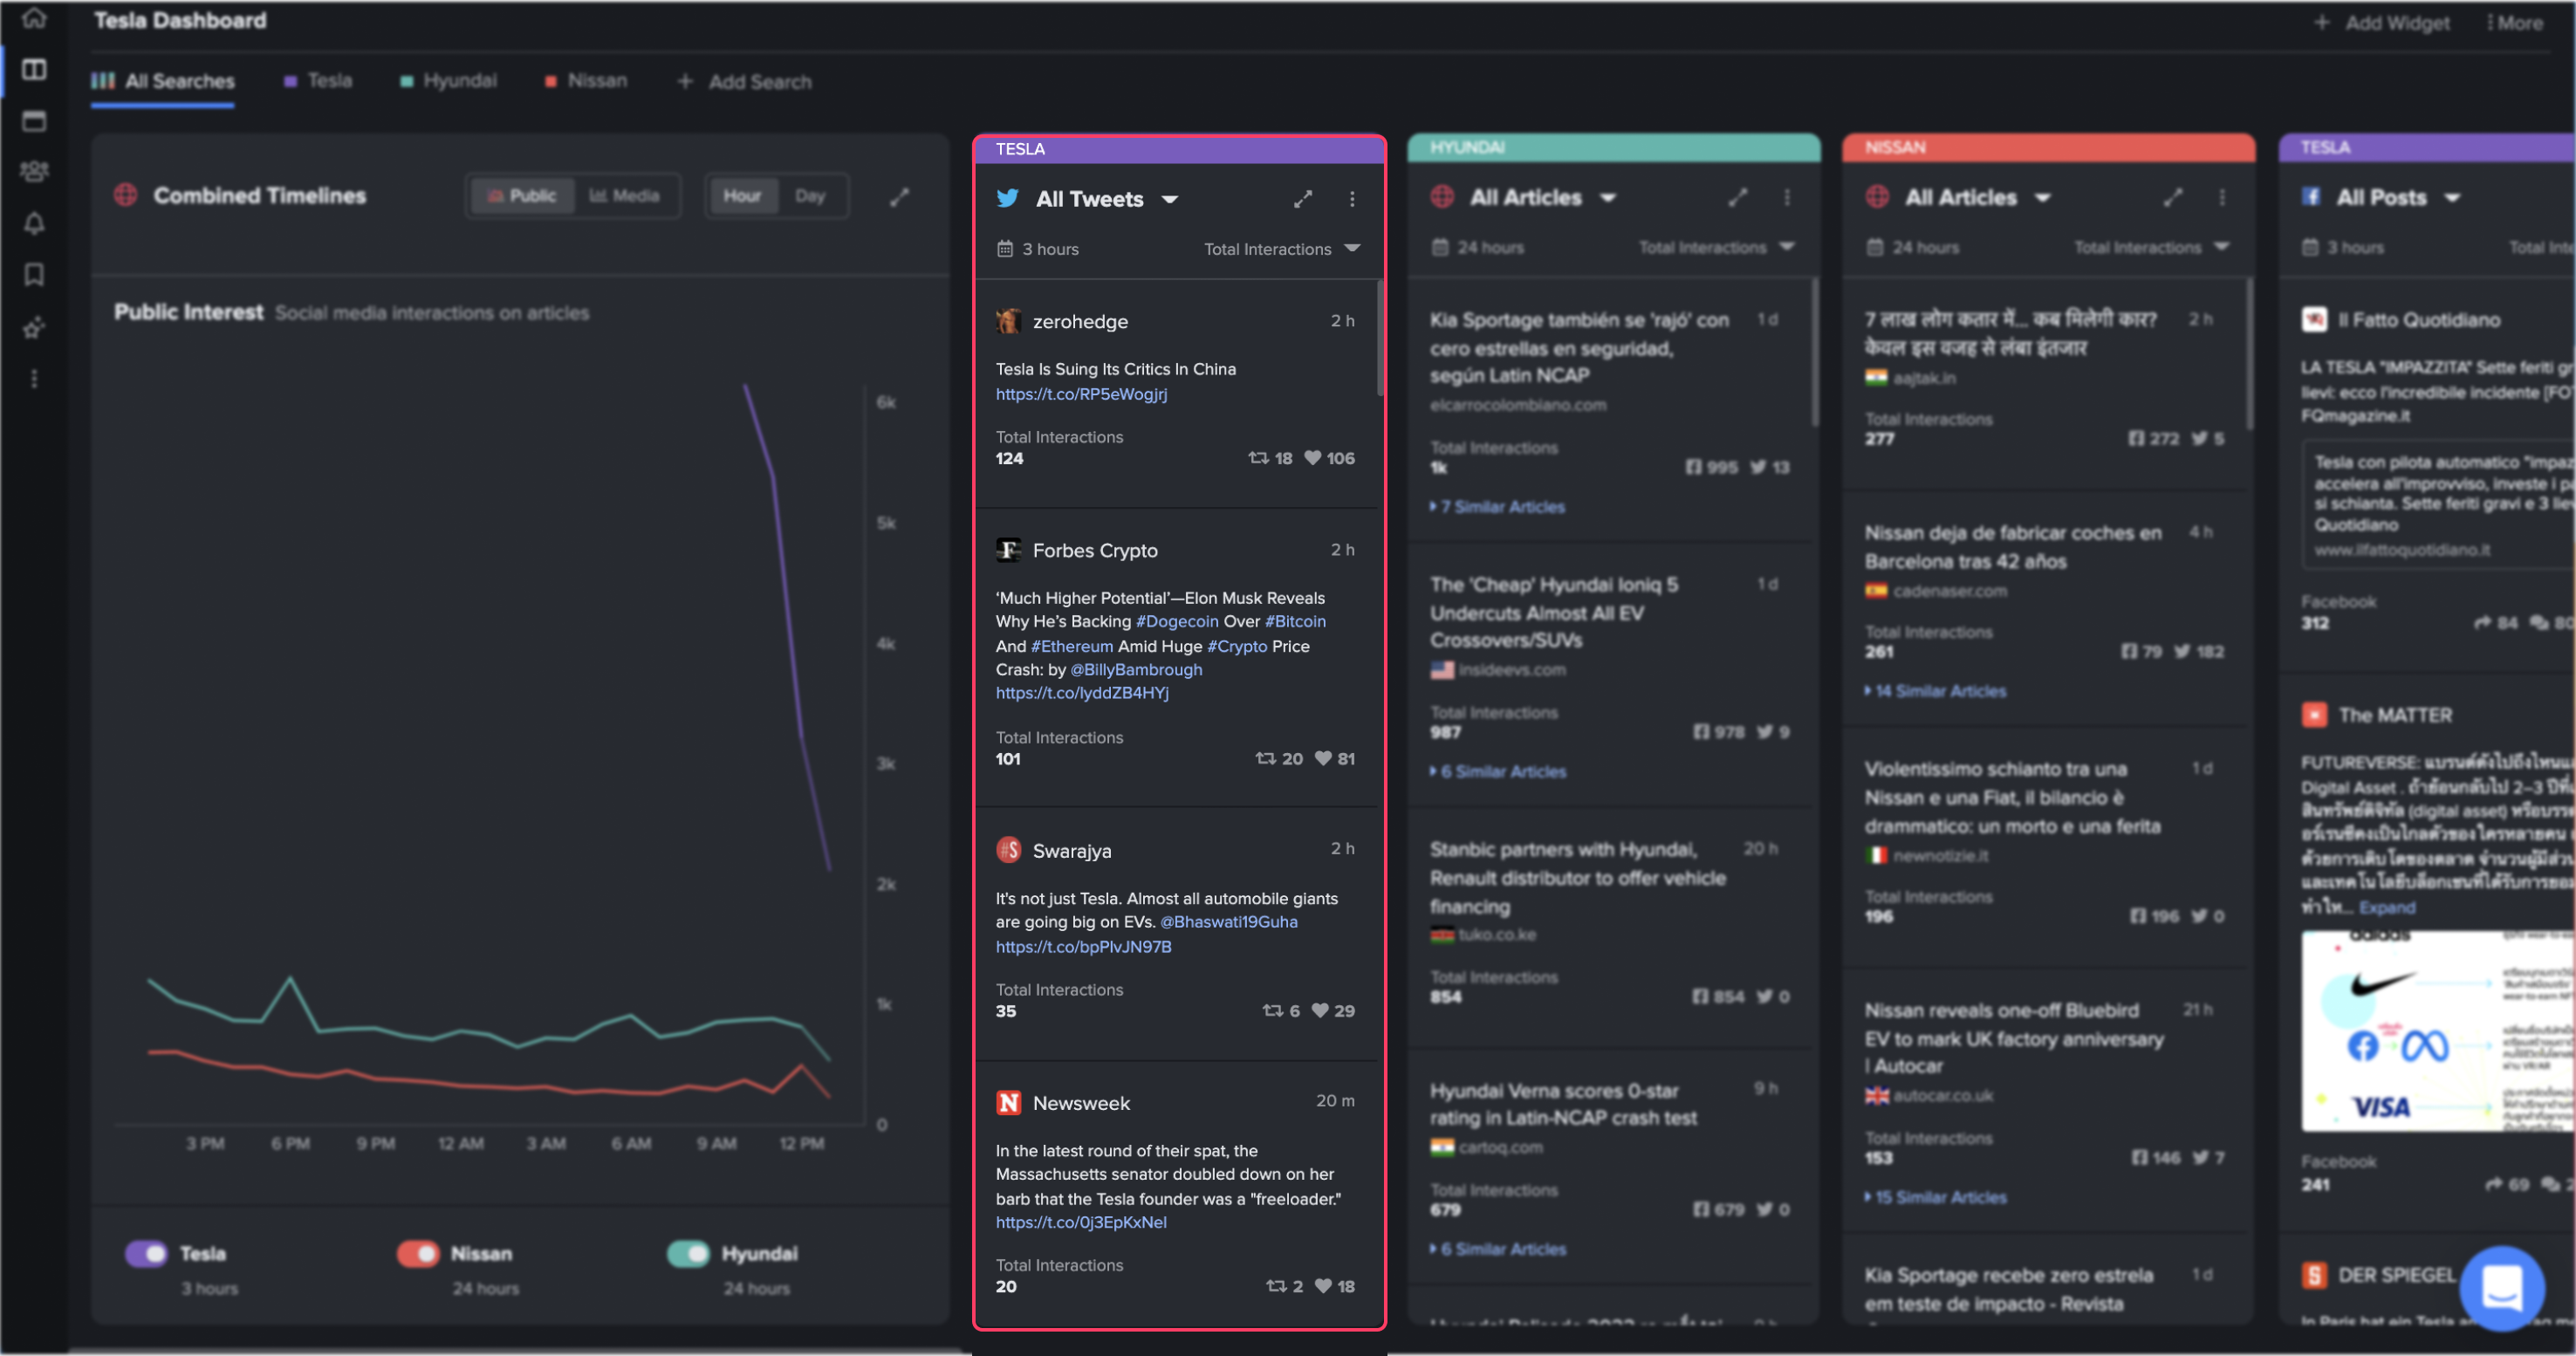2576x1356 pixels.
Task: Click the heart icon on the zerohedge tweet
Action: [1312, 458]
